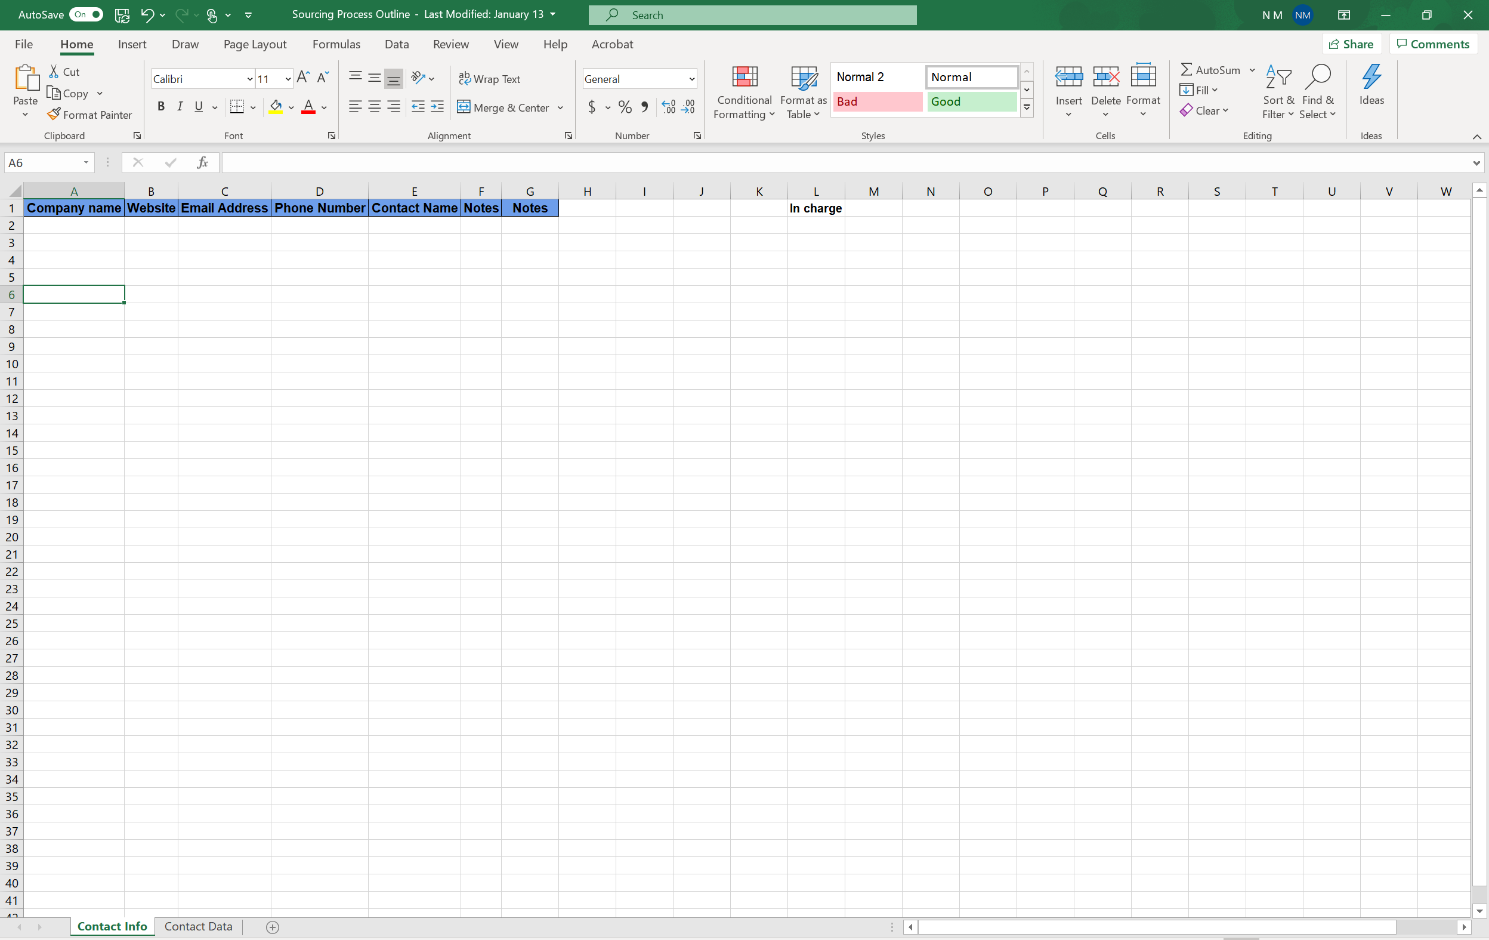Switch to the Contact Data sheet

point(198,926)
